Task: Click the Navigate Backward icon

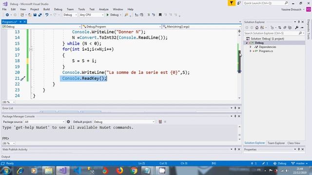Action: [7, 15]
